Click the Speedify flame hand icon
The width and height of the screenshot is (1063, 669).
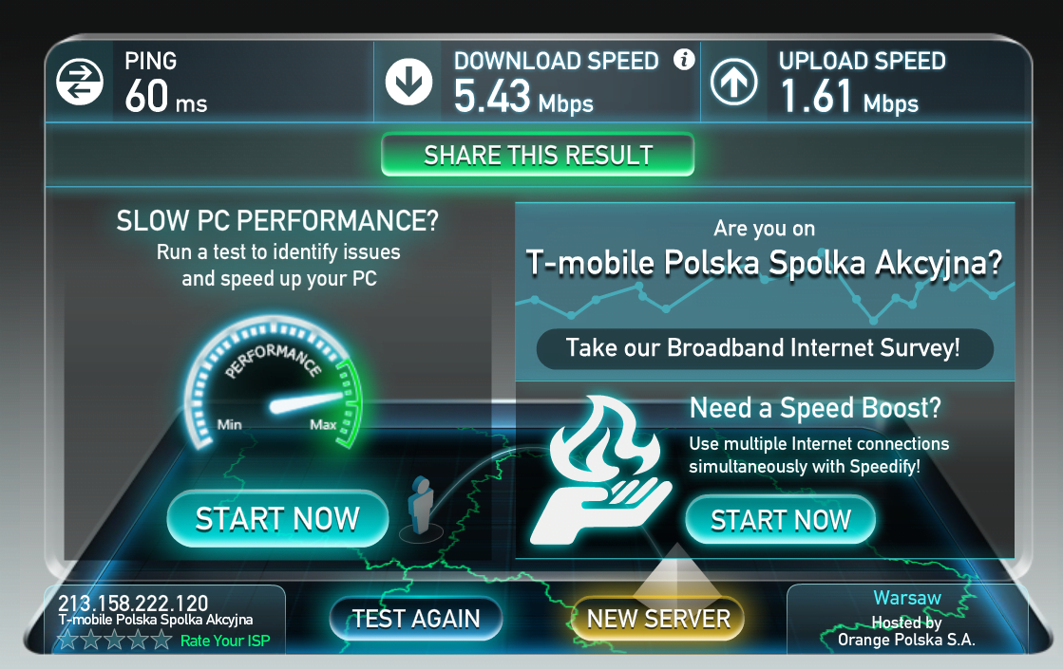tap(601, 471)
